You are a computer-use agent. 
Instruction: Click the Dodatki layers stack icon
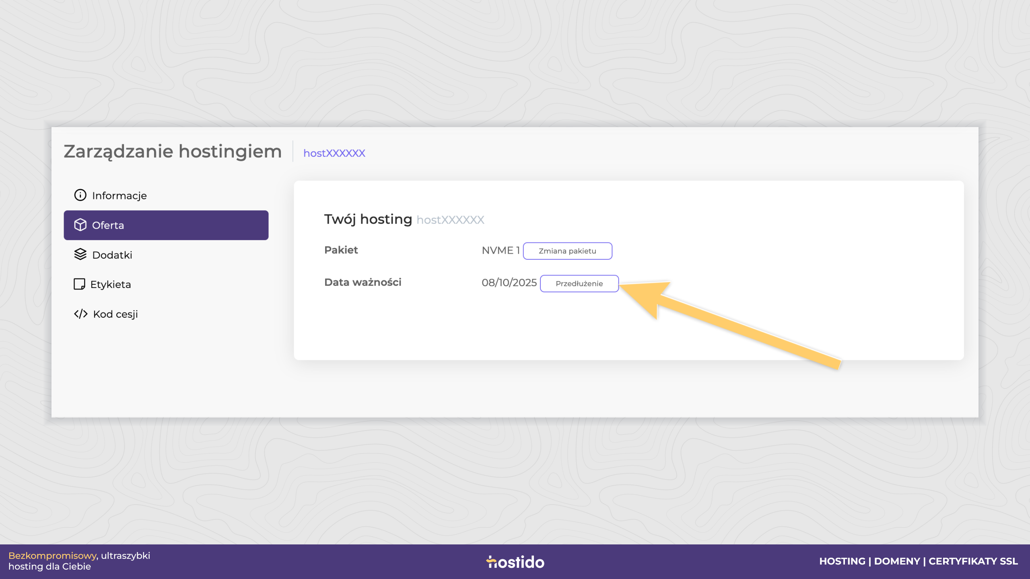click(x=80, y=254)
